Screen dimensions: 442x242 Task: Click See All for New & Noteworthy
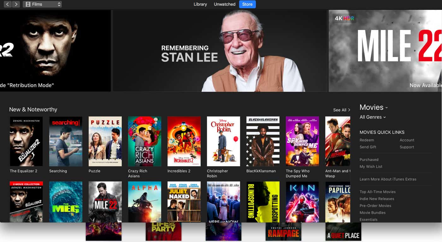(x=342, y=110)
